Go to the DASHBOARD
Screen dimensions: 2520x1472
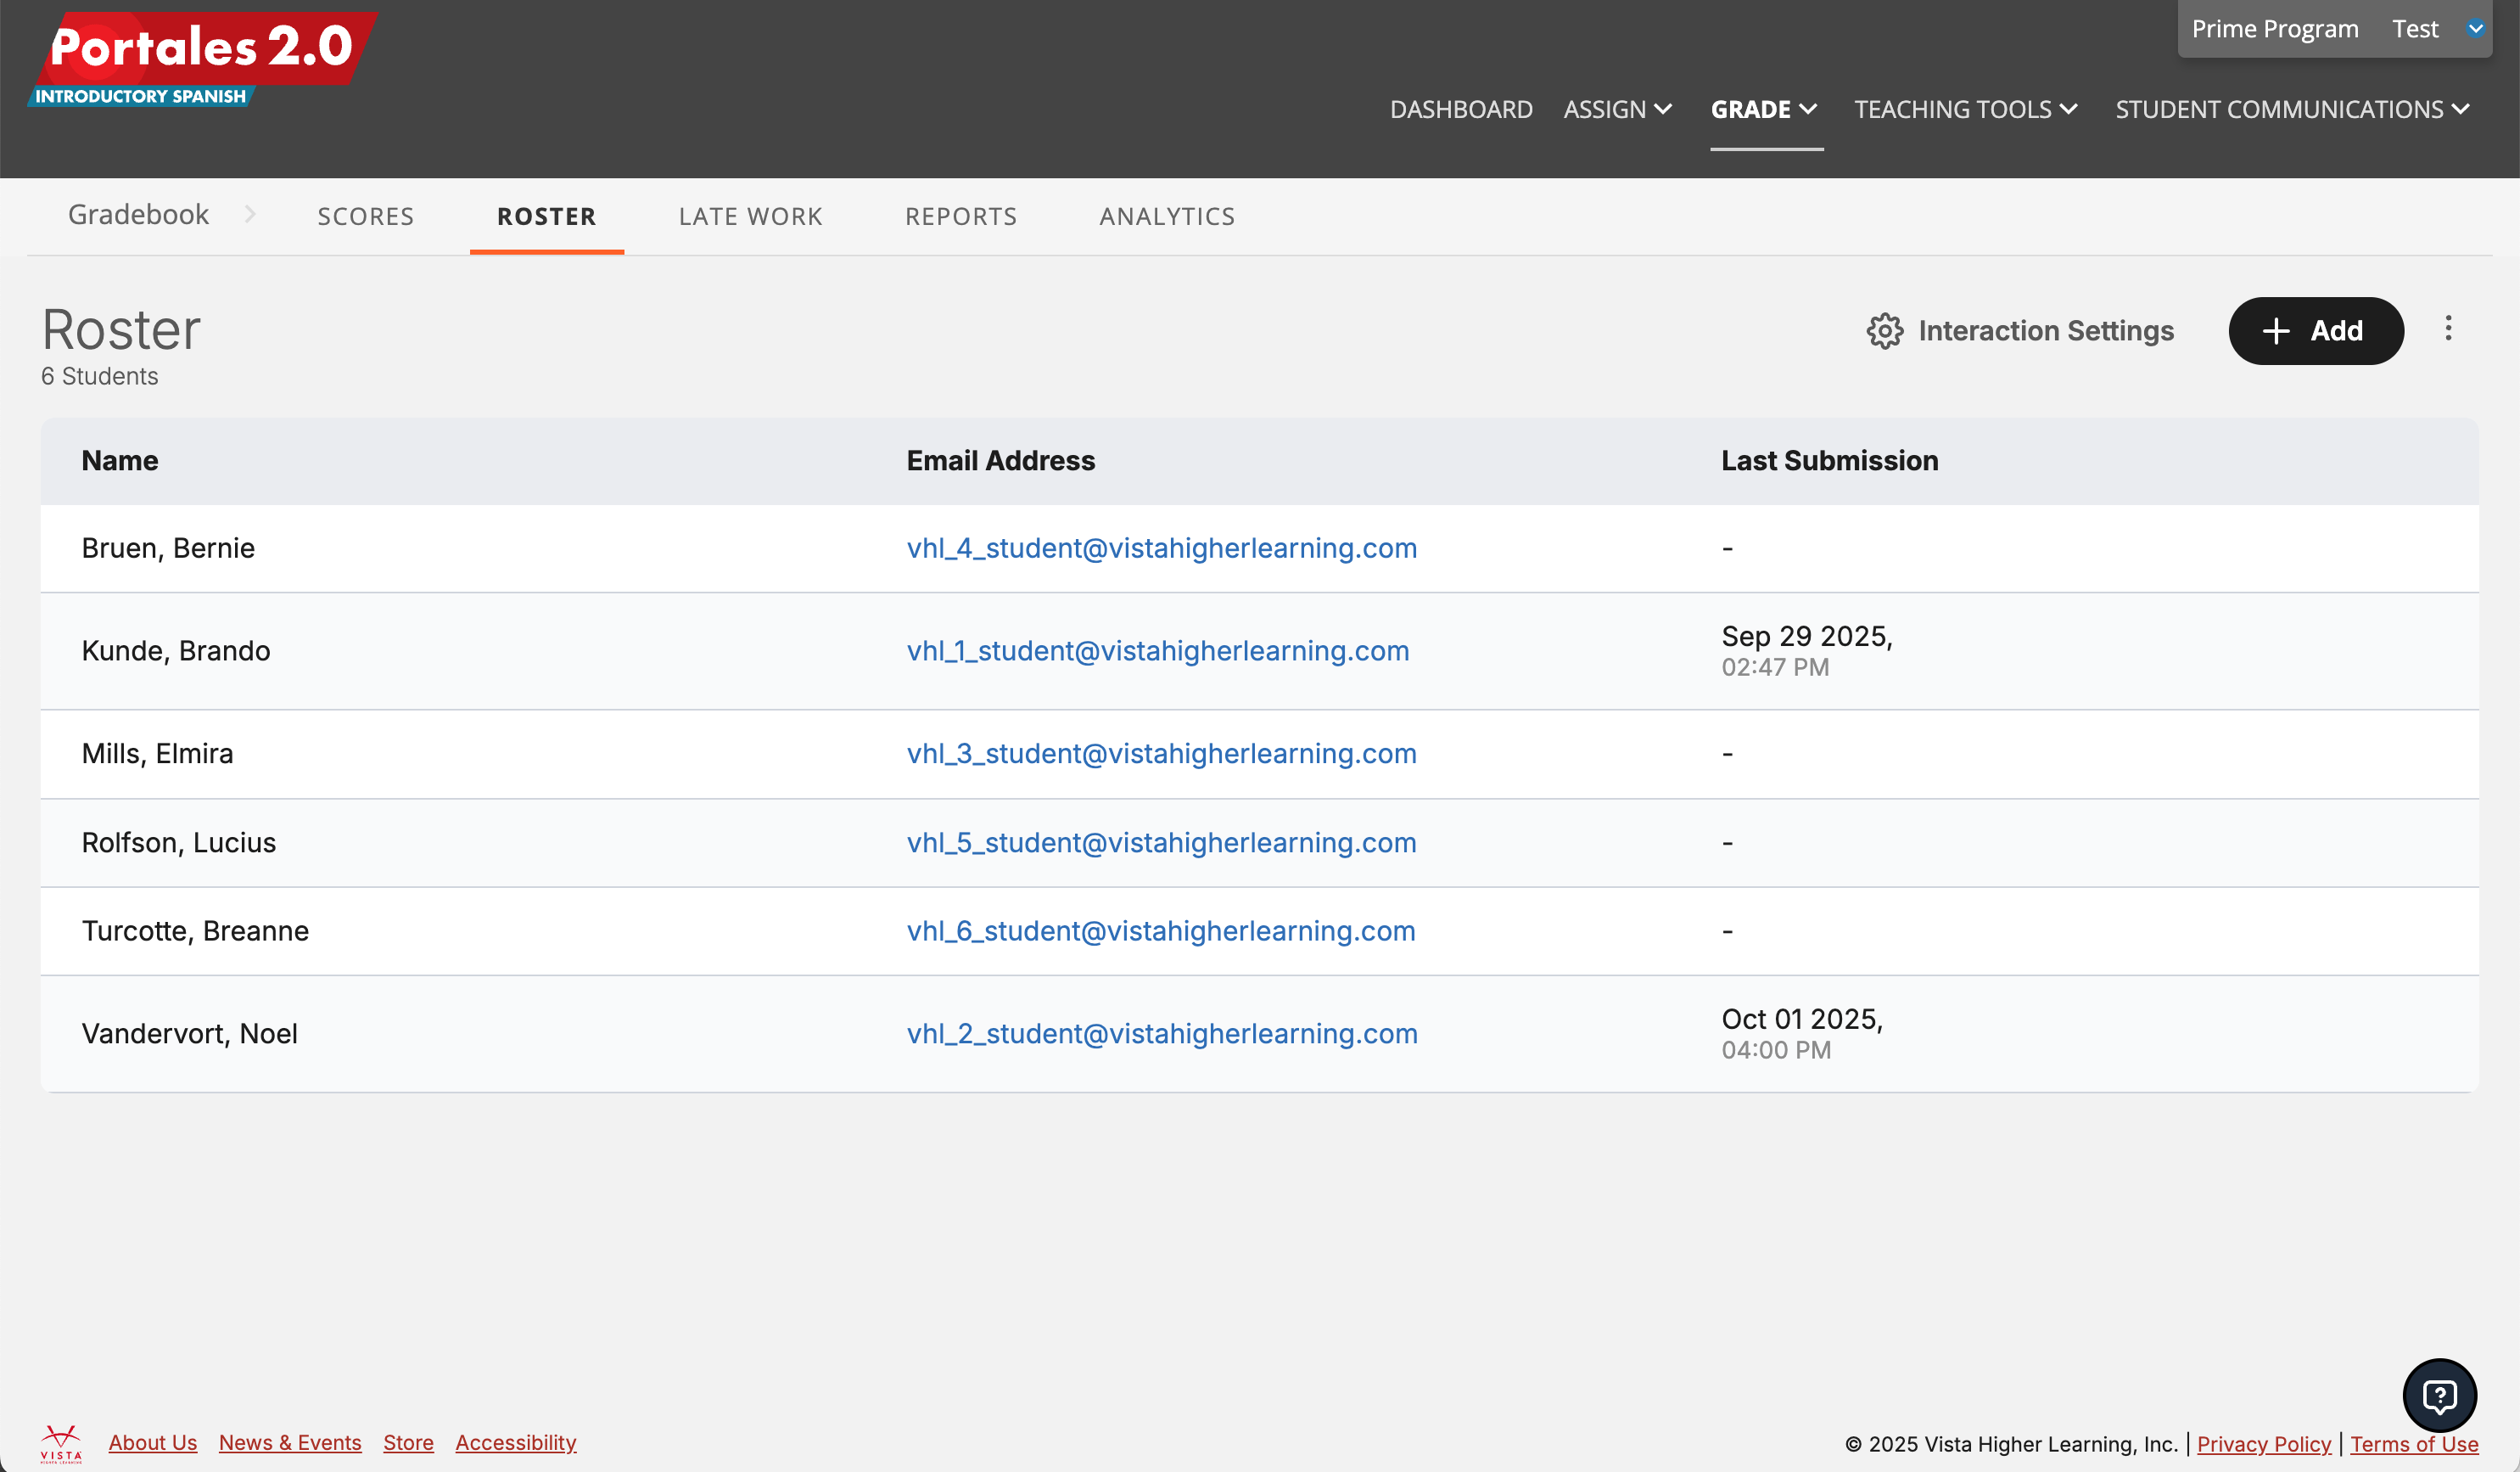(x=1461, y=109)
